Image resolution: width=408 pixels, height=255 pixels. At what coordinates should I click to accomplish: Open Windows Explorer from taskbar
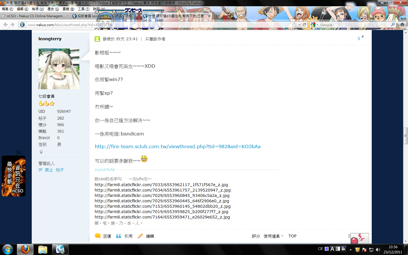point(43,250)
